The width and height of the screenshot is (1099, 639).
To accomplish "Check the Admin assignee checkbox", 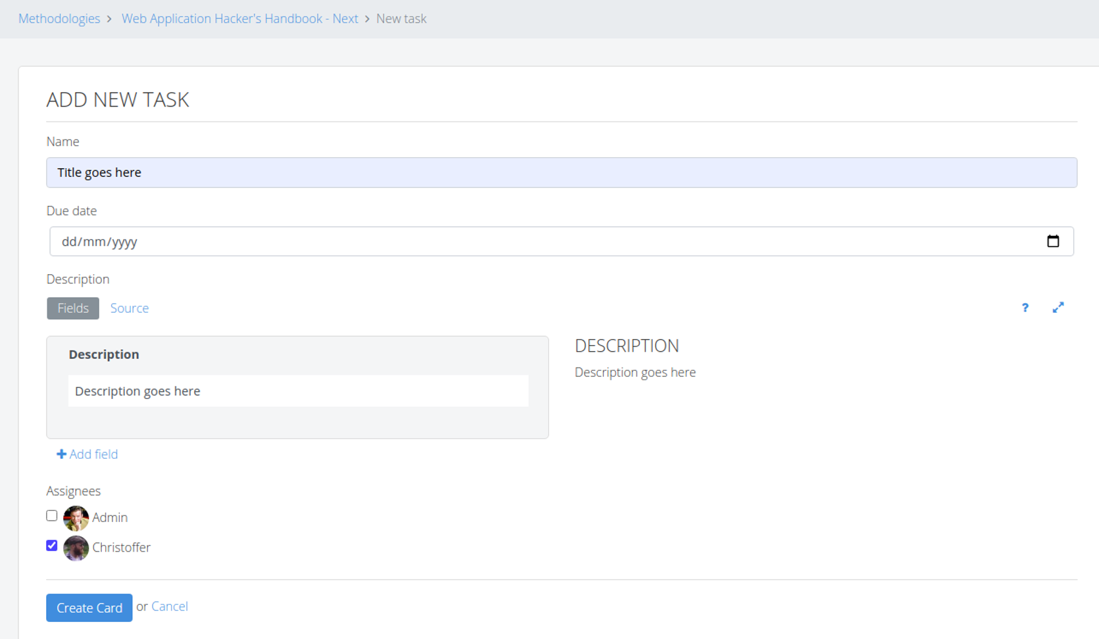I will (x=52, y=516).
